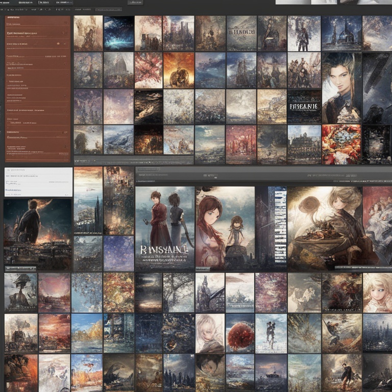Select the red round flower thumbnail
Image resolution: width=392 pixels, height=392 pixels.
click(x=240, y=333)
